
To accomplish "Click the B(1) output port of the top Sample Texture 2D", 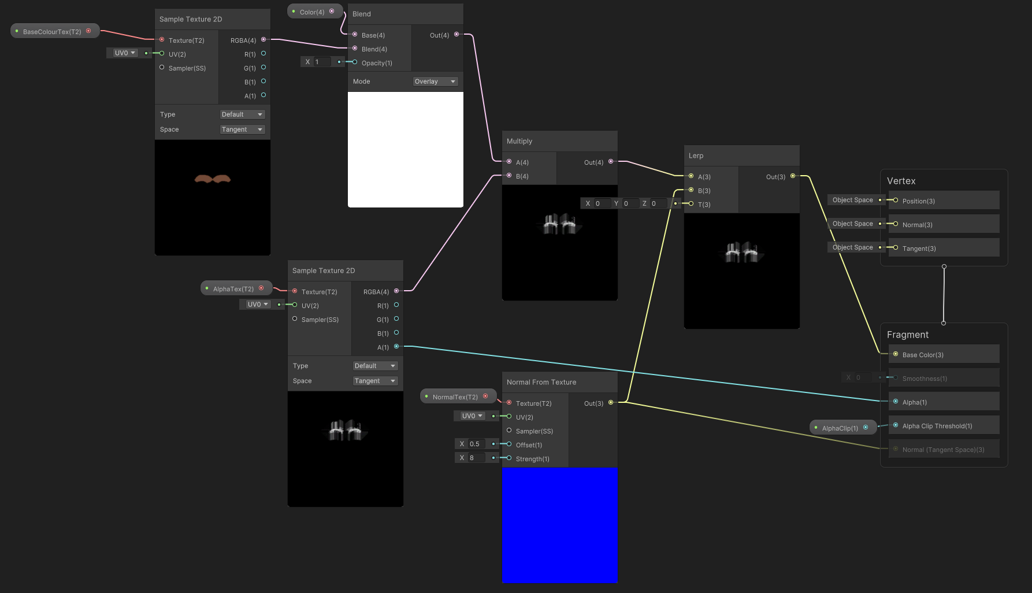I will click(263, 81).
